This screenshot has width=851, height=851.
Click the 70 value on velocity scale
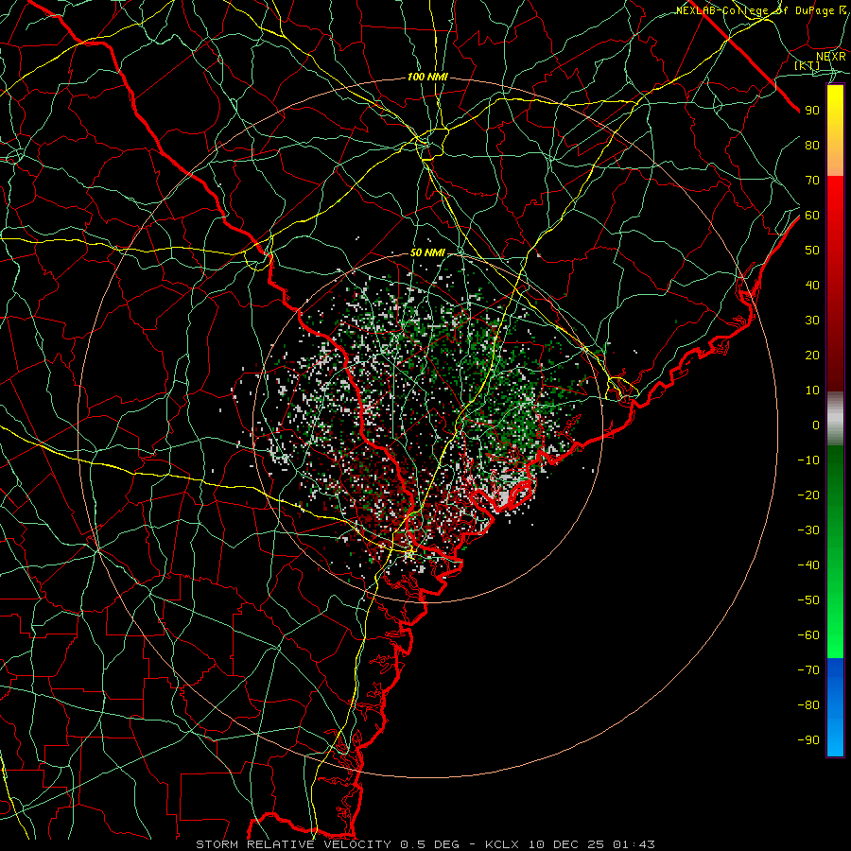click(x=812, y=181)
